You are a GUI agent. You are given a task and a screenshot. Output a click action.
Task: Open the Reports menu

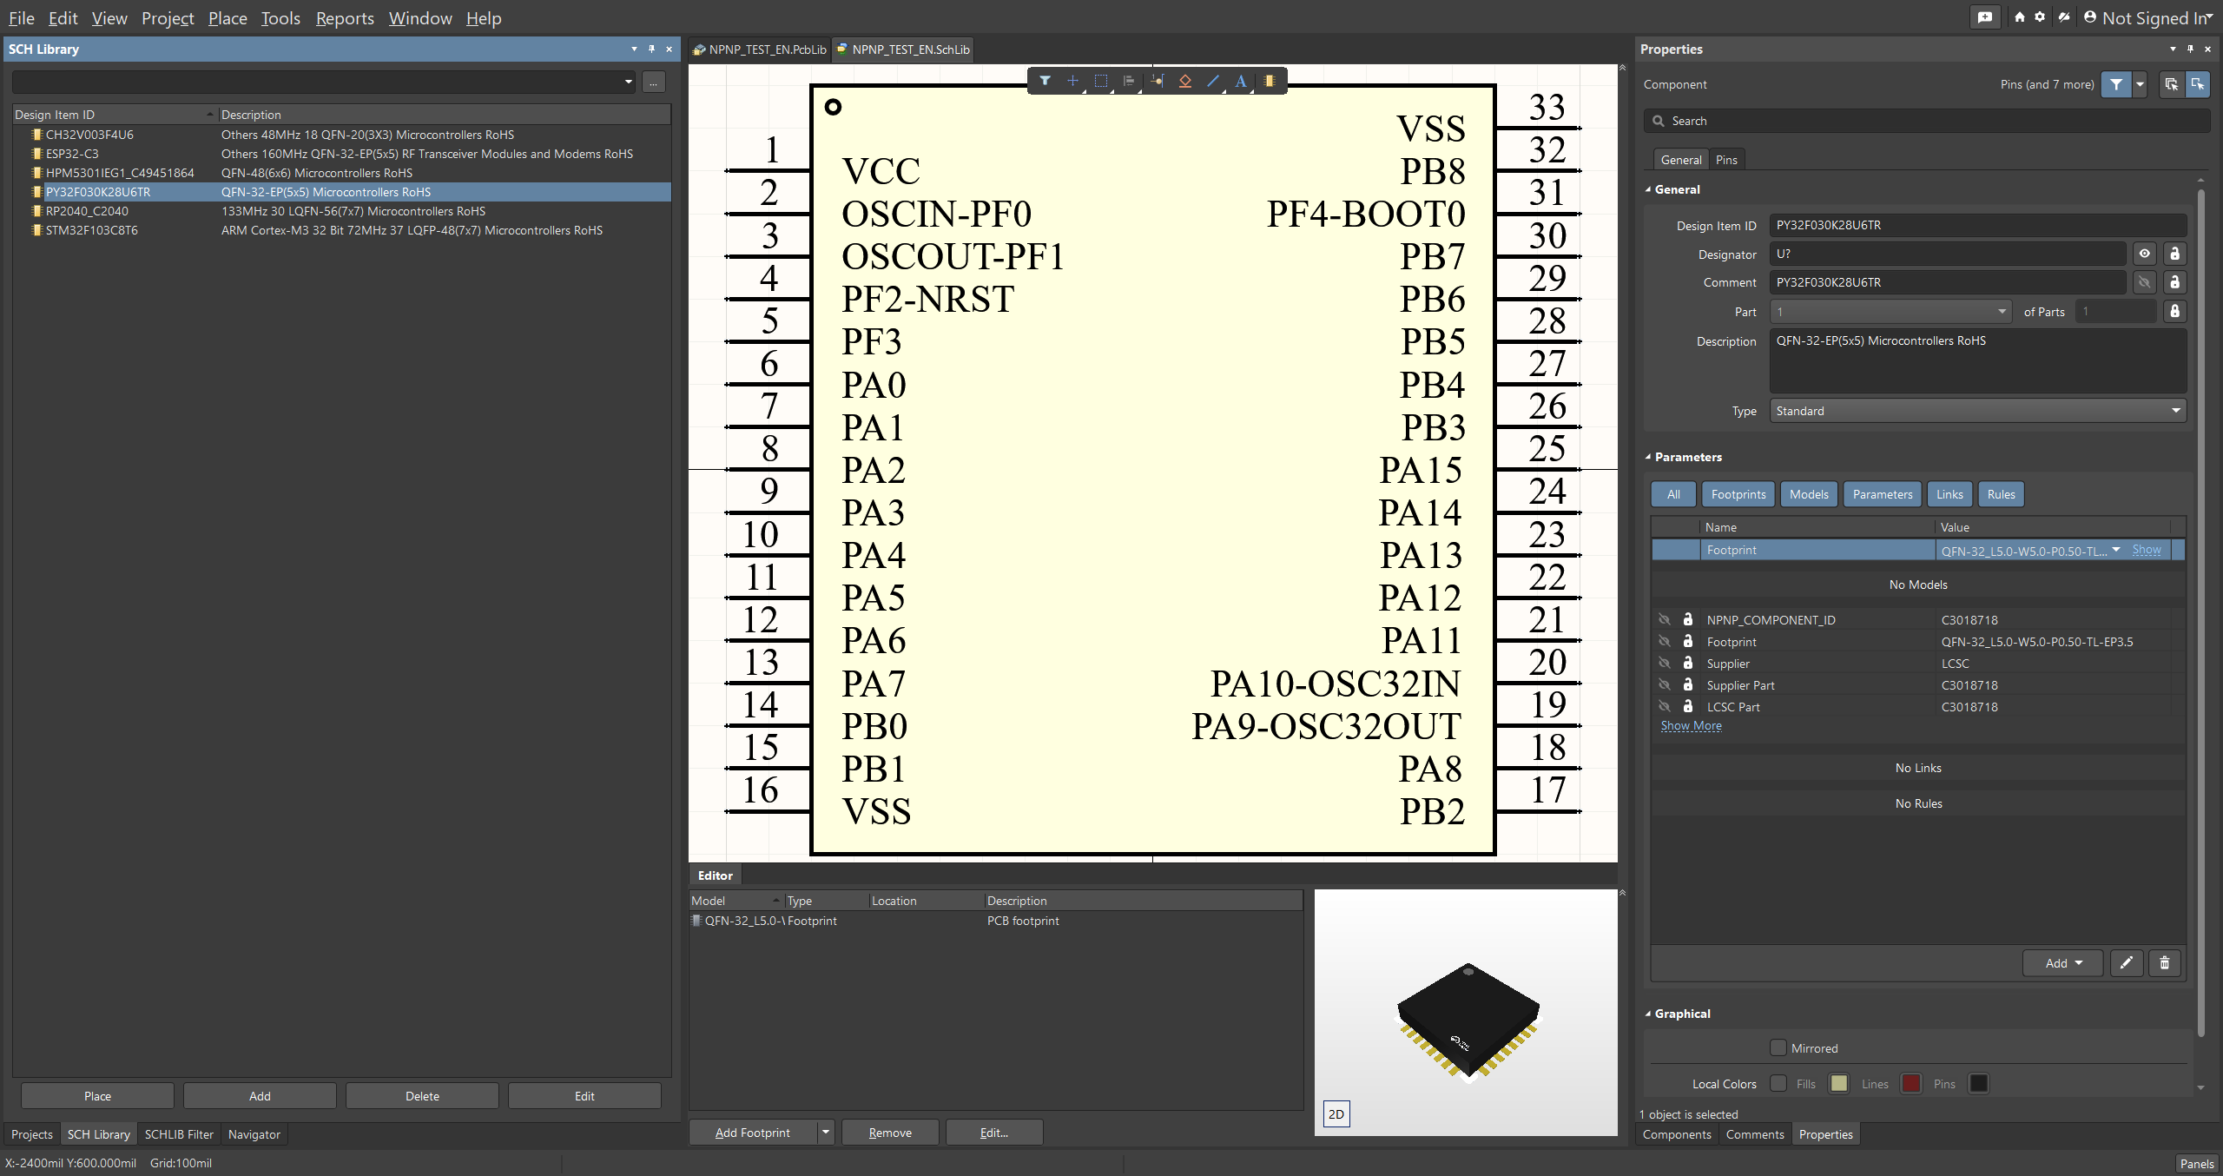point(345,18)
